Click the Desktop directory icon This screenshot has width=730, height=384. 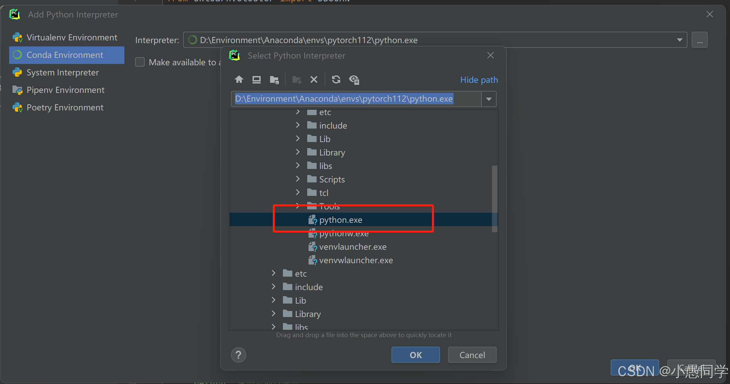(257, 79)
